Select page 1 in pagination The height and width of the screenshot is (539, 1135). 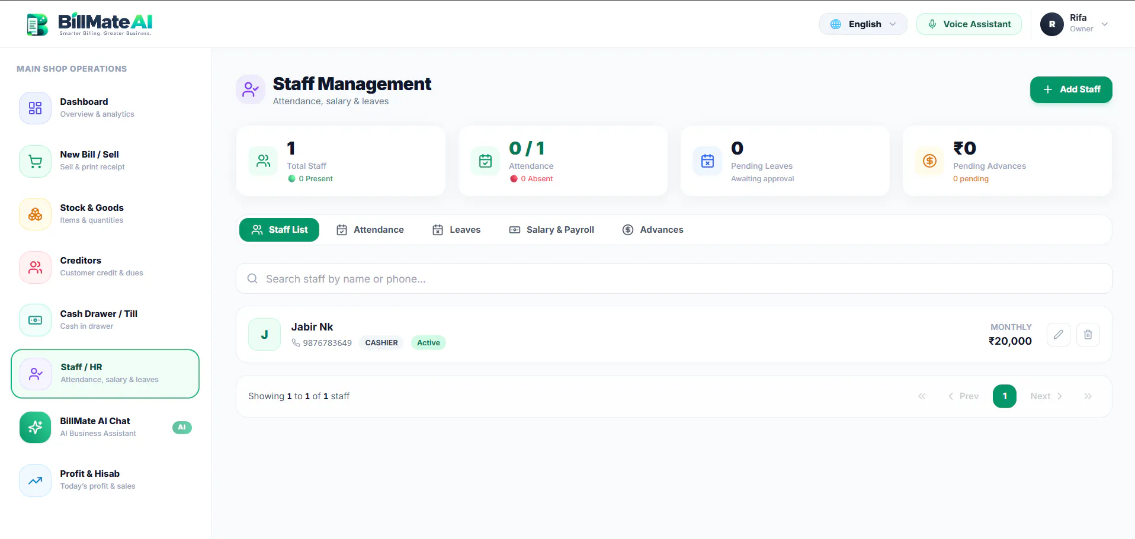[1005, 396]
